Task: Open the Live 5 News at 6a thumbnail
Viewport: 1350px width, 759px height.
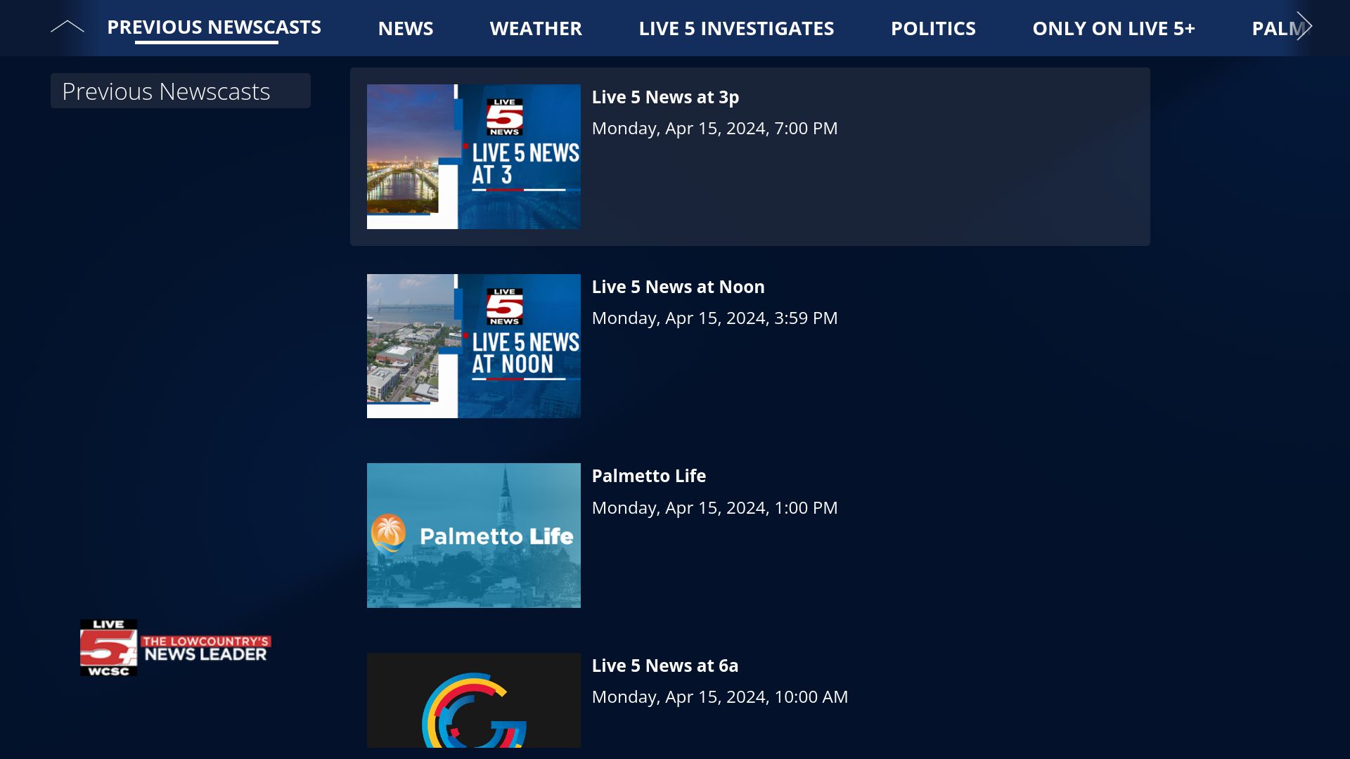Action: pos(473,700)
